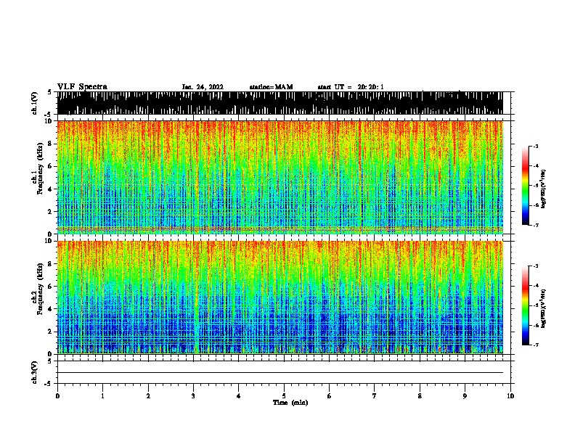This screenshot has width=575, height=444.
Task: Click the ch.2 "Frequency (kHz)" axis label
Action: click(40, 289)
